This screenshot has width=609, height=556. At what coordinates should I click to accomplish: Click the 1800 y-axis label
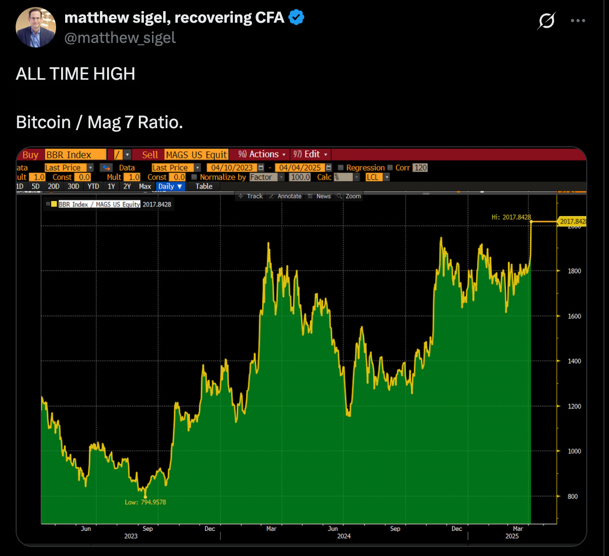click(x=574, y=271)
